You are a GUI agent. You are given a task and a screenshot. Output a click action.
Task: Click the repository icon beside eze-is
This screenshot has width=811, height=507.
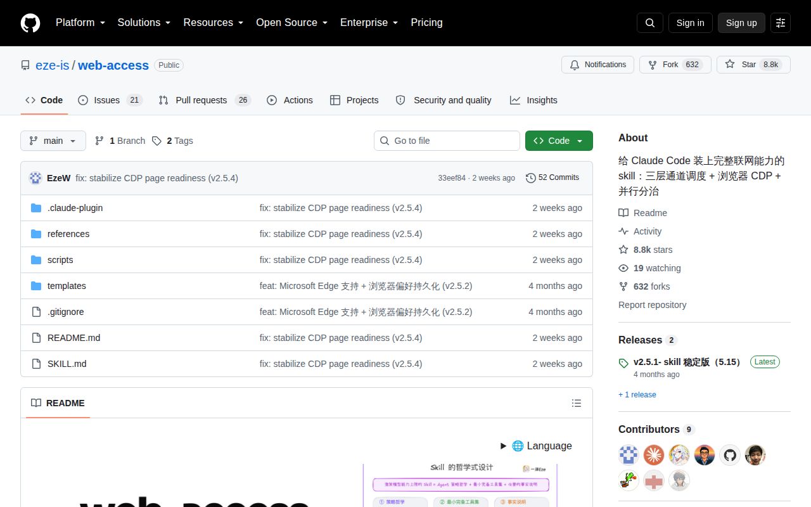click(x=25, y=65)
